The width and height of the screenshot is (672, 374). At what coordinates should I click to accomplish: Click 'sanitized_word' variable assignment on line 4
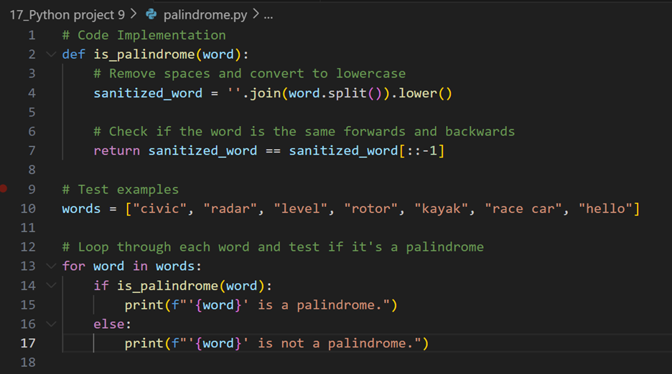point(148,93)
